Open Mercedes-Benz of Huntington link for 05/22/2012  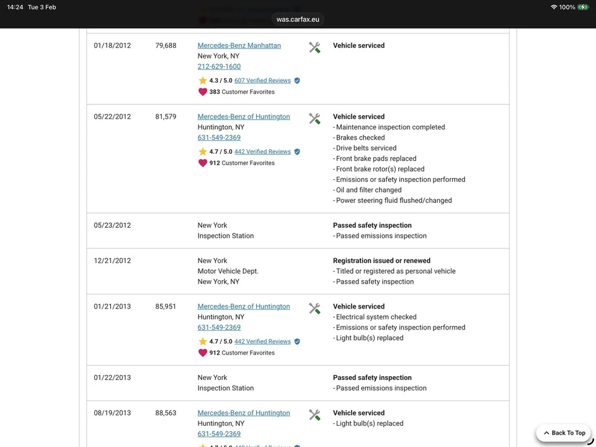point(244,117)
